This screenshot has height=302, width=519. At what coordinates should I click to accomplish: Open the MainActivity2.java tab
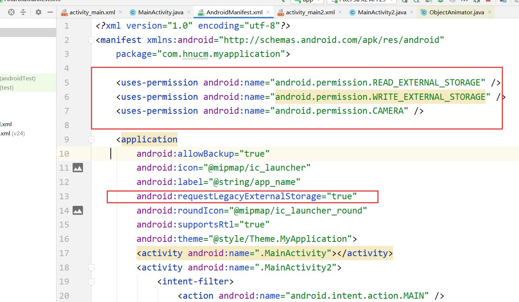[382, 12]
